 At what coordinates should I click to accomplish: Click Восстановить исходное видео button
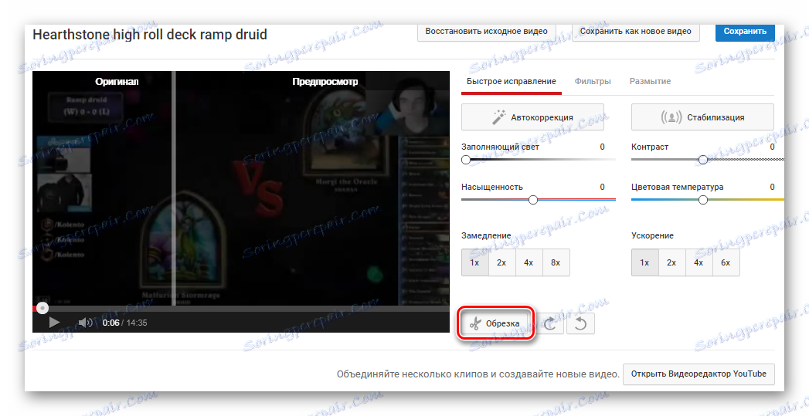[x=486, y=32]
